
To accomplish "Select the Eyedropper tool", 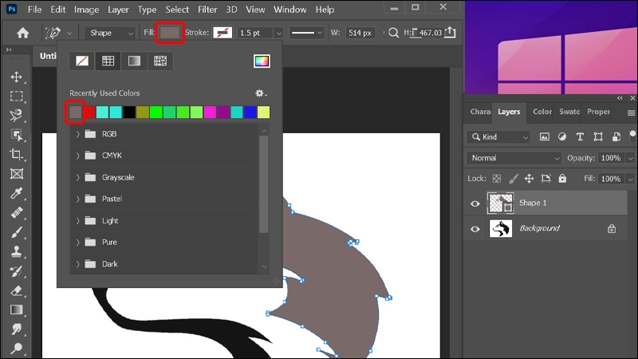I will tap(16, 193).
